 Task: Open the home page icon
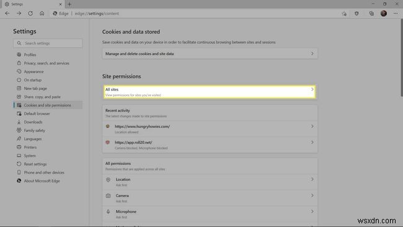click(x=42, y=14)
